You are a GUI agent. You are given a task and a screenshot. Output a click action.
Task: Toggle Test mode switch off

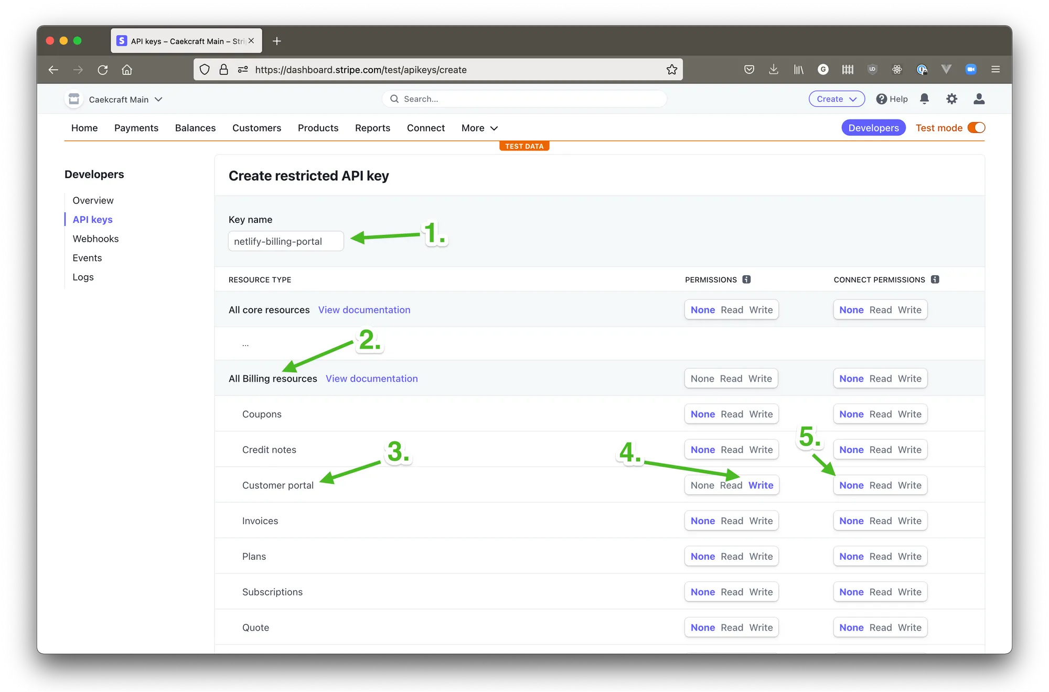pos(977,128)
